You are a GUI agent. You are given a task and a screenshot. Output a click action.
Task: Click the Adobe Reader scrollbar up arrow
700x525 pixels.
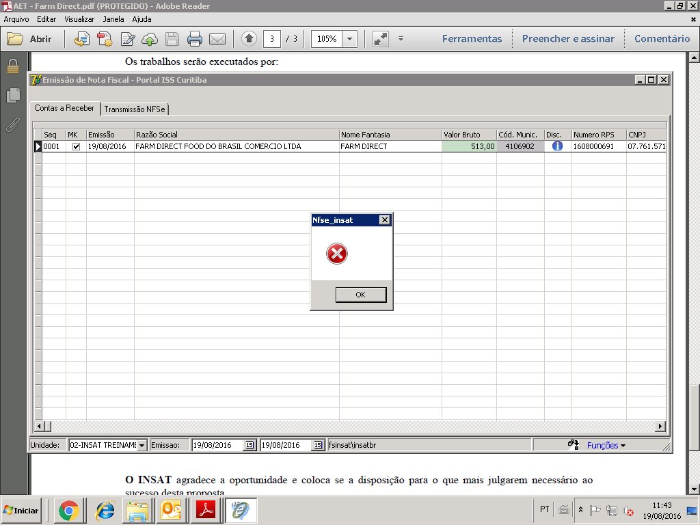tap(694, 57)
